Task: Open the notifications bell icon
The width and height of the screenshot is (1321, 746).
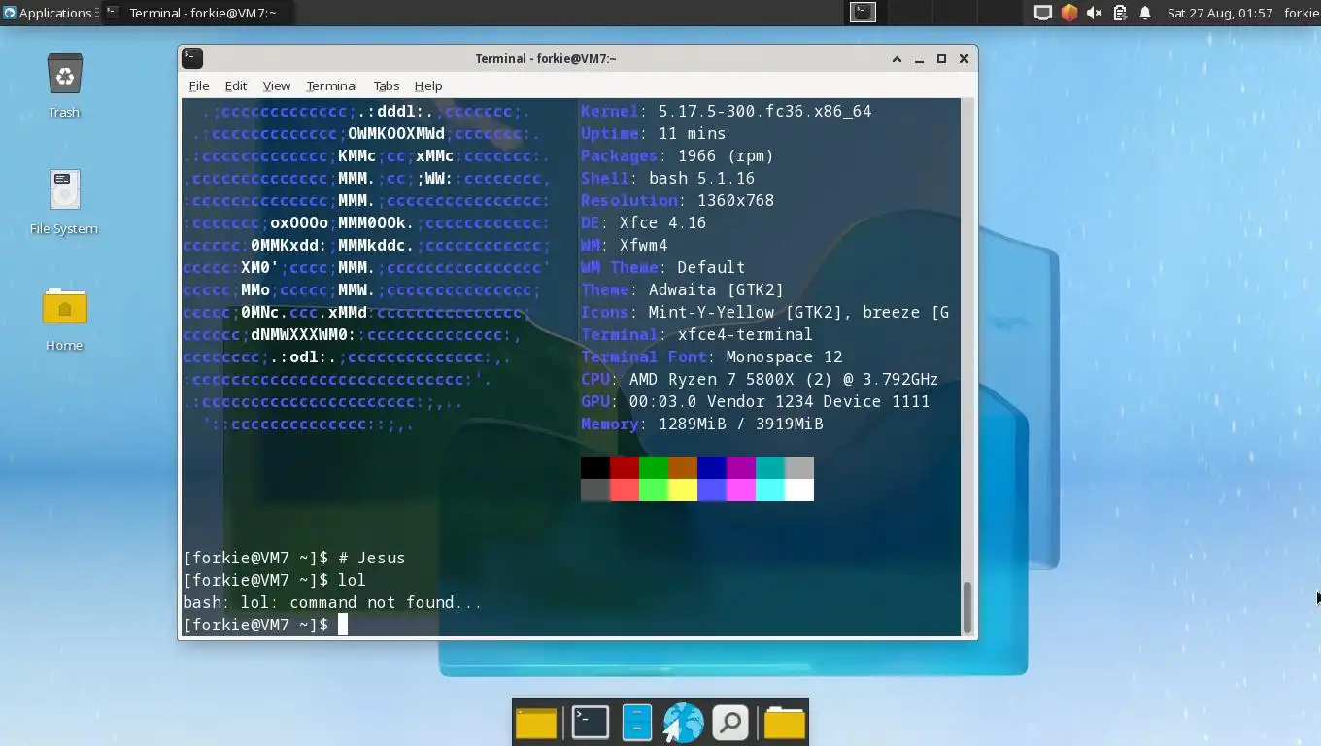Action: (x=1145, y=13)
